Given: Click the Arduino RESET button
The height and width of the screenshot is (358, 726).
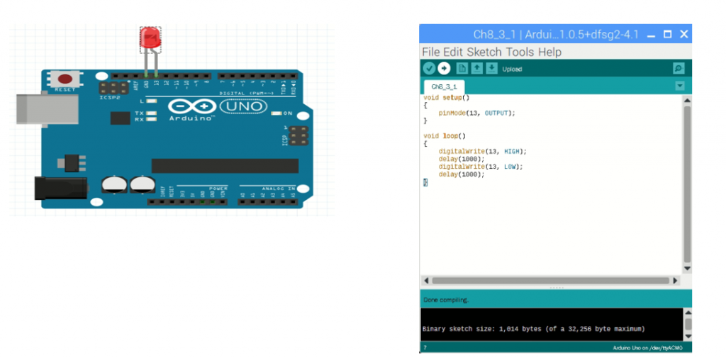Looking at the screenshot, I should pyautogui.click(x=65, y=79).
